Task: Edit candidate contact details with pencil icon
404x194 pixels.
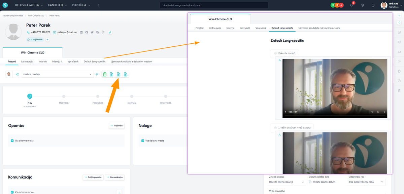Action: pos(110,32)
